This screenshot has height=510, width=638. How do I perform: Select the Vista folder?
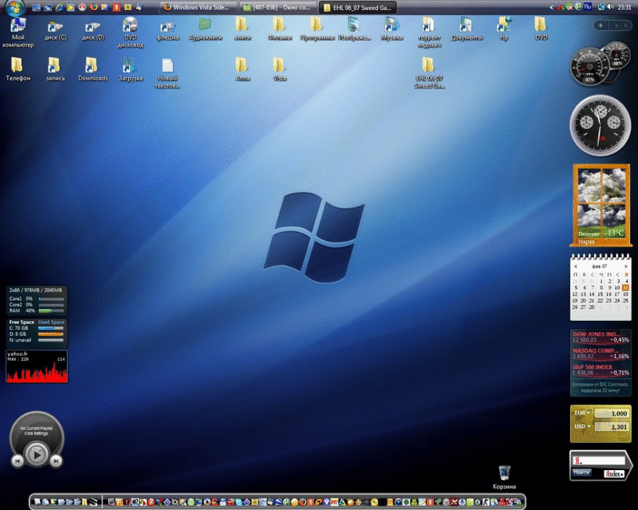click(x=280, y=70)
